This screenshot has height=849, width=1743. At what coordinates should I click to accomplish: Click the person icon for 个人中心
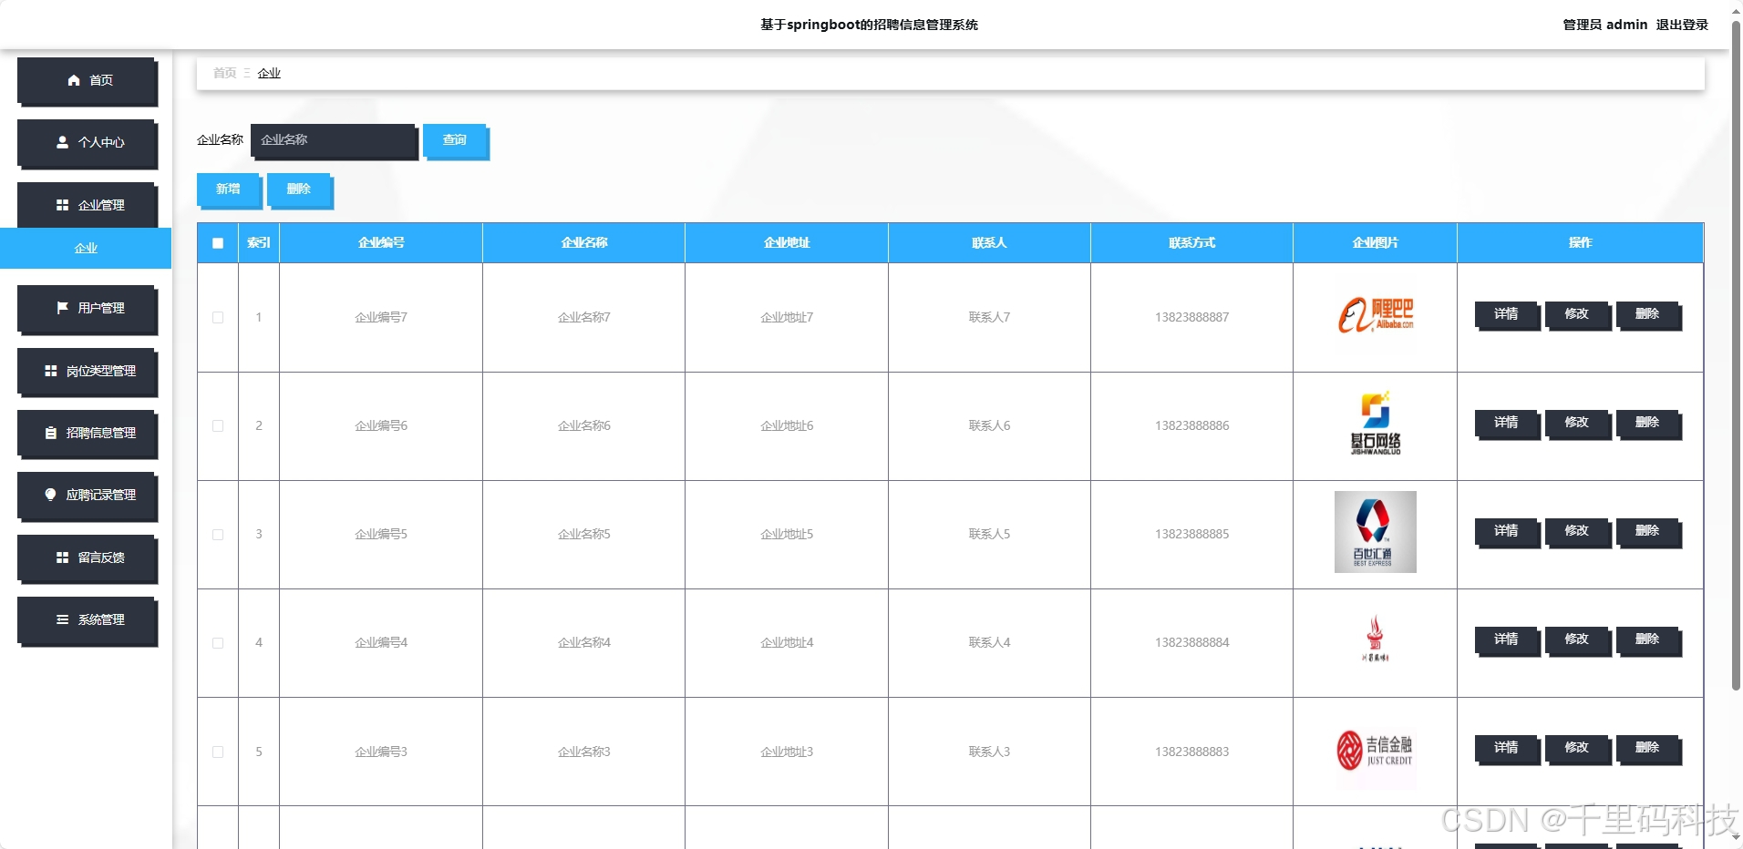coord(62,142)
